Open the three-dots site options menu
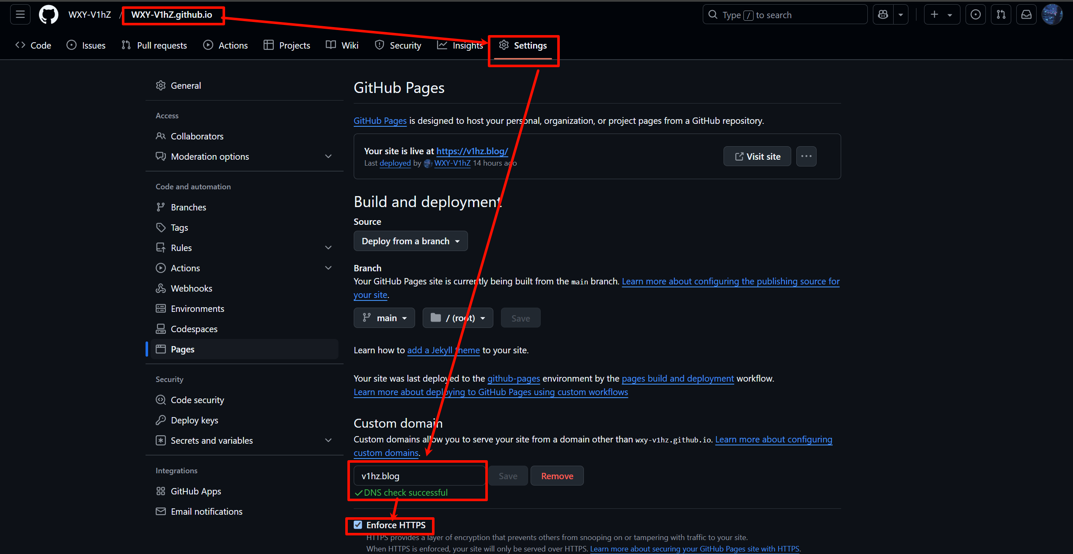The height and width of the screenshot is (554, 1073). (806, 156)
